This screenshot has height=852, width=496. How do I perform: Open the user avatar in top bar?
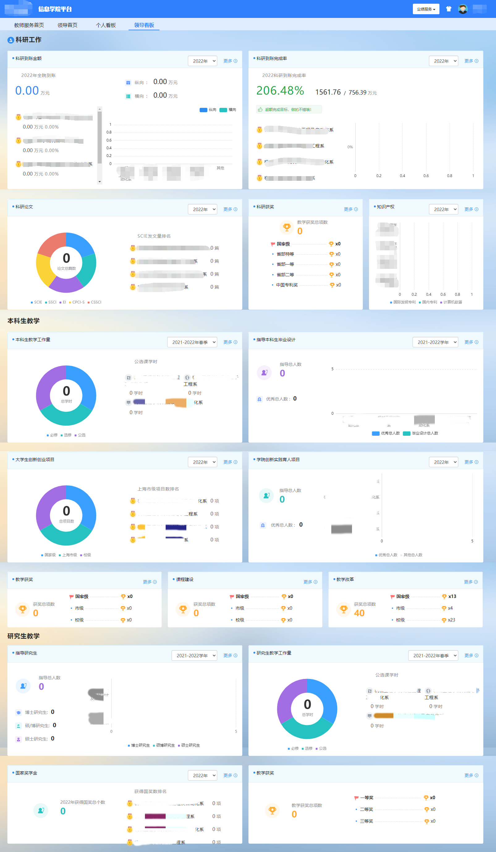(463, 9)
